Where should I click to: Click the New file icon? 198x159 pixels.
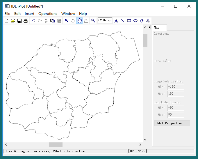click(7, 21)
